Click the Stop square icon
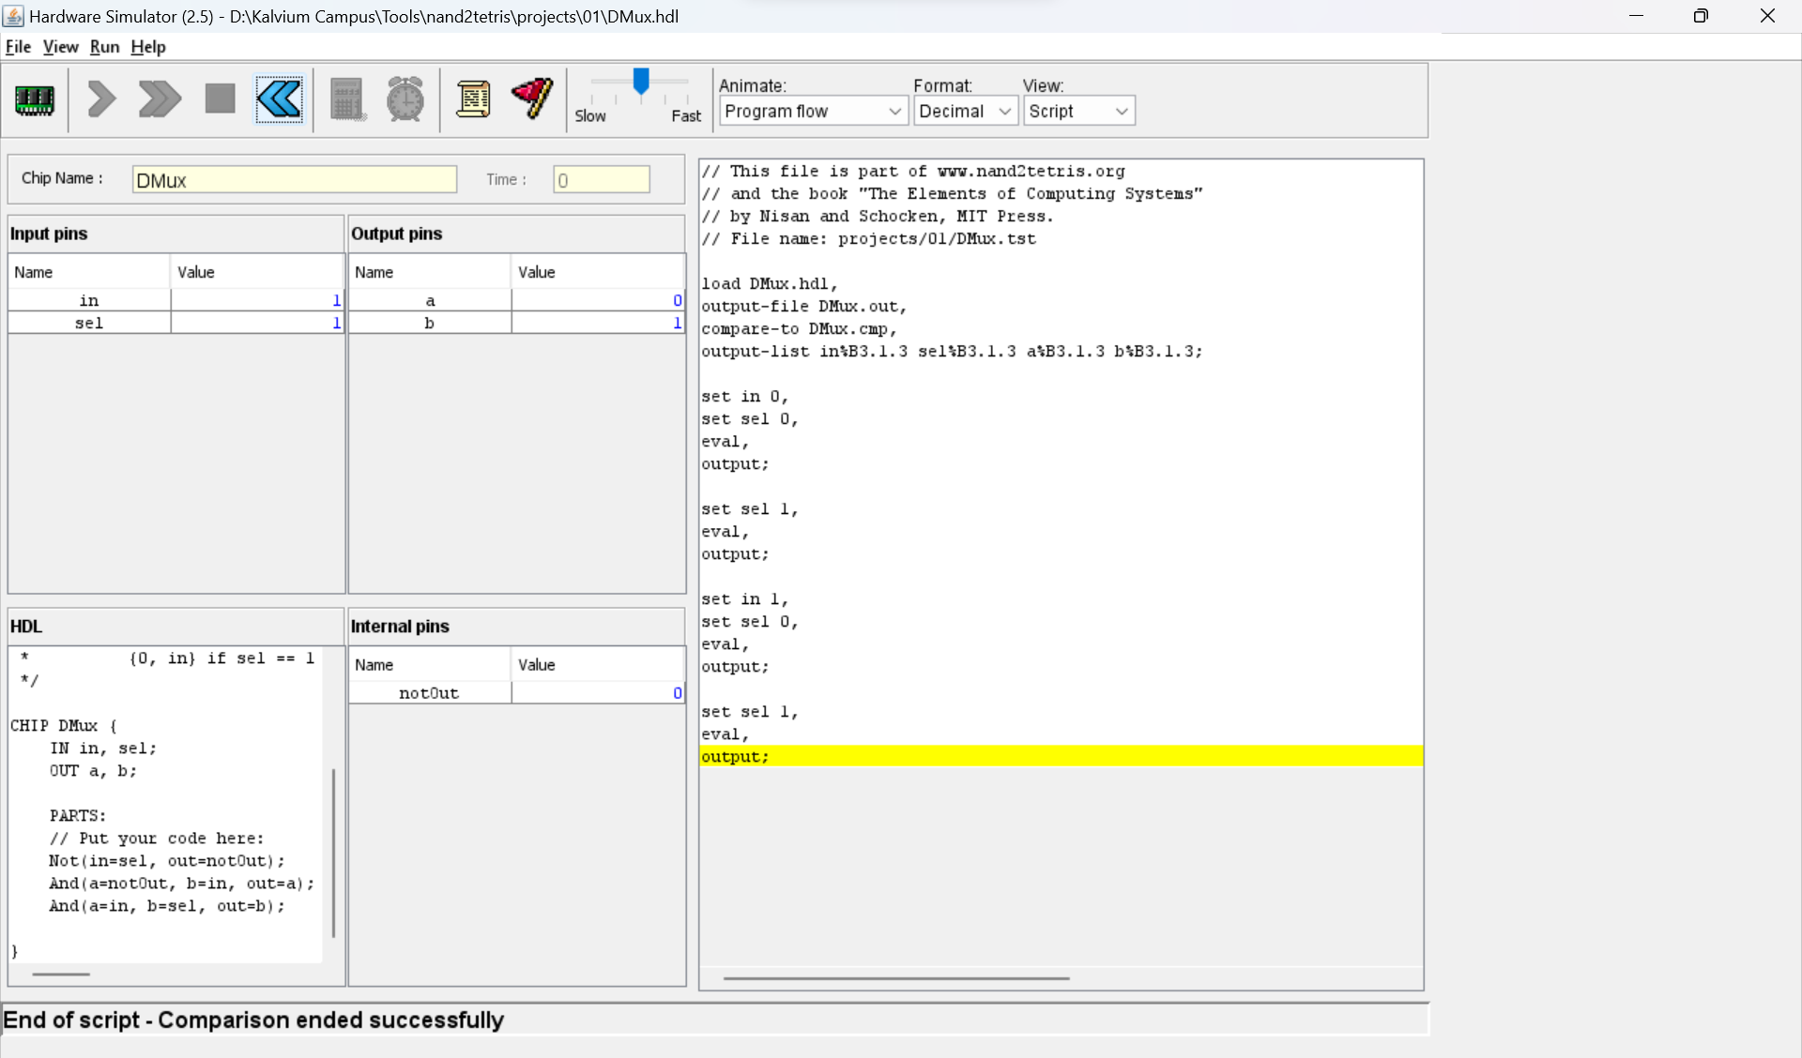Screen dimensions: 1802x1058 click(220, 98)
